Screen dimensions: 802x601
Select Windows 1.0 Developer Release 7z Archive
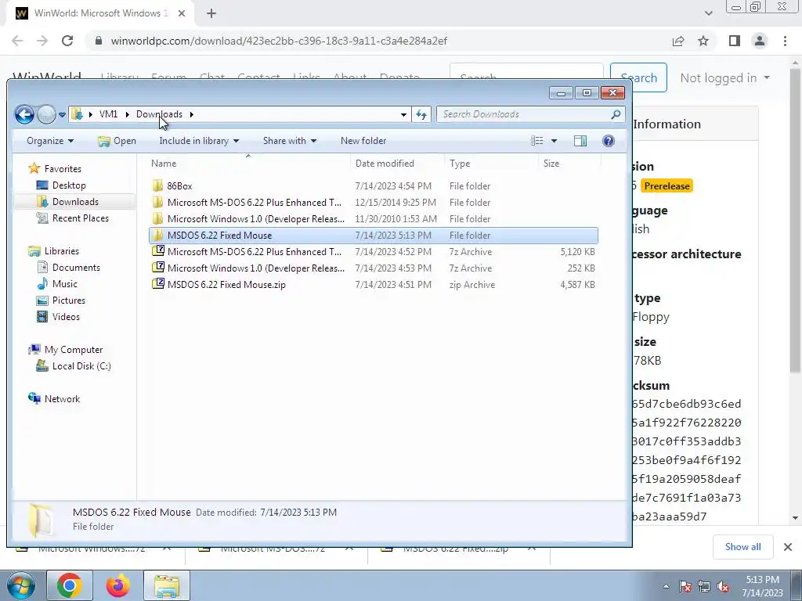pos(374,268)
